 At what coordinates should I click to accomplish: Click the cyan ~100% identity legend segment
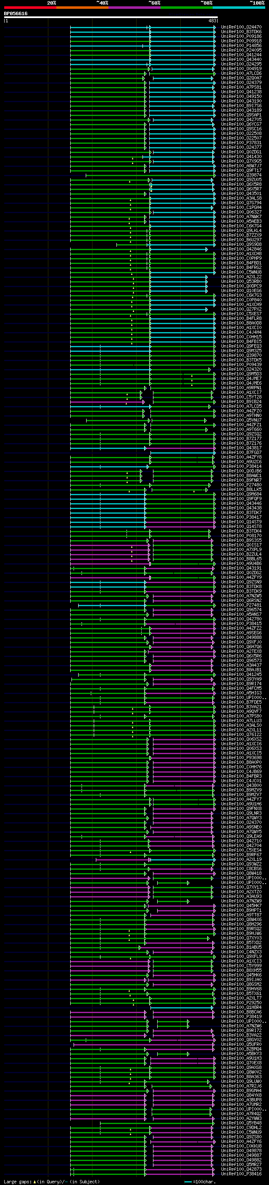(x=239, y=8)
